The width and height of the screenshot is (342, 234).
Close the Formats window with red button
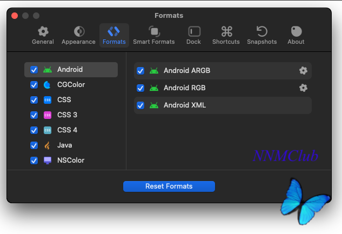pyautogui.click(x=15, y=16)
